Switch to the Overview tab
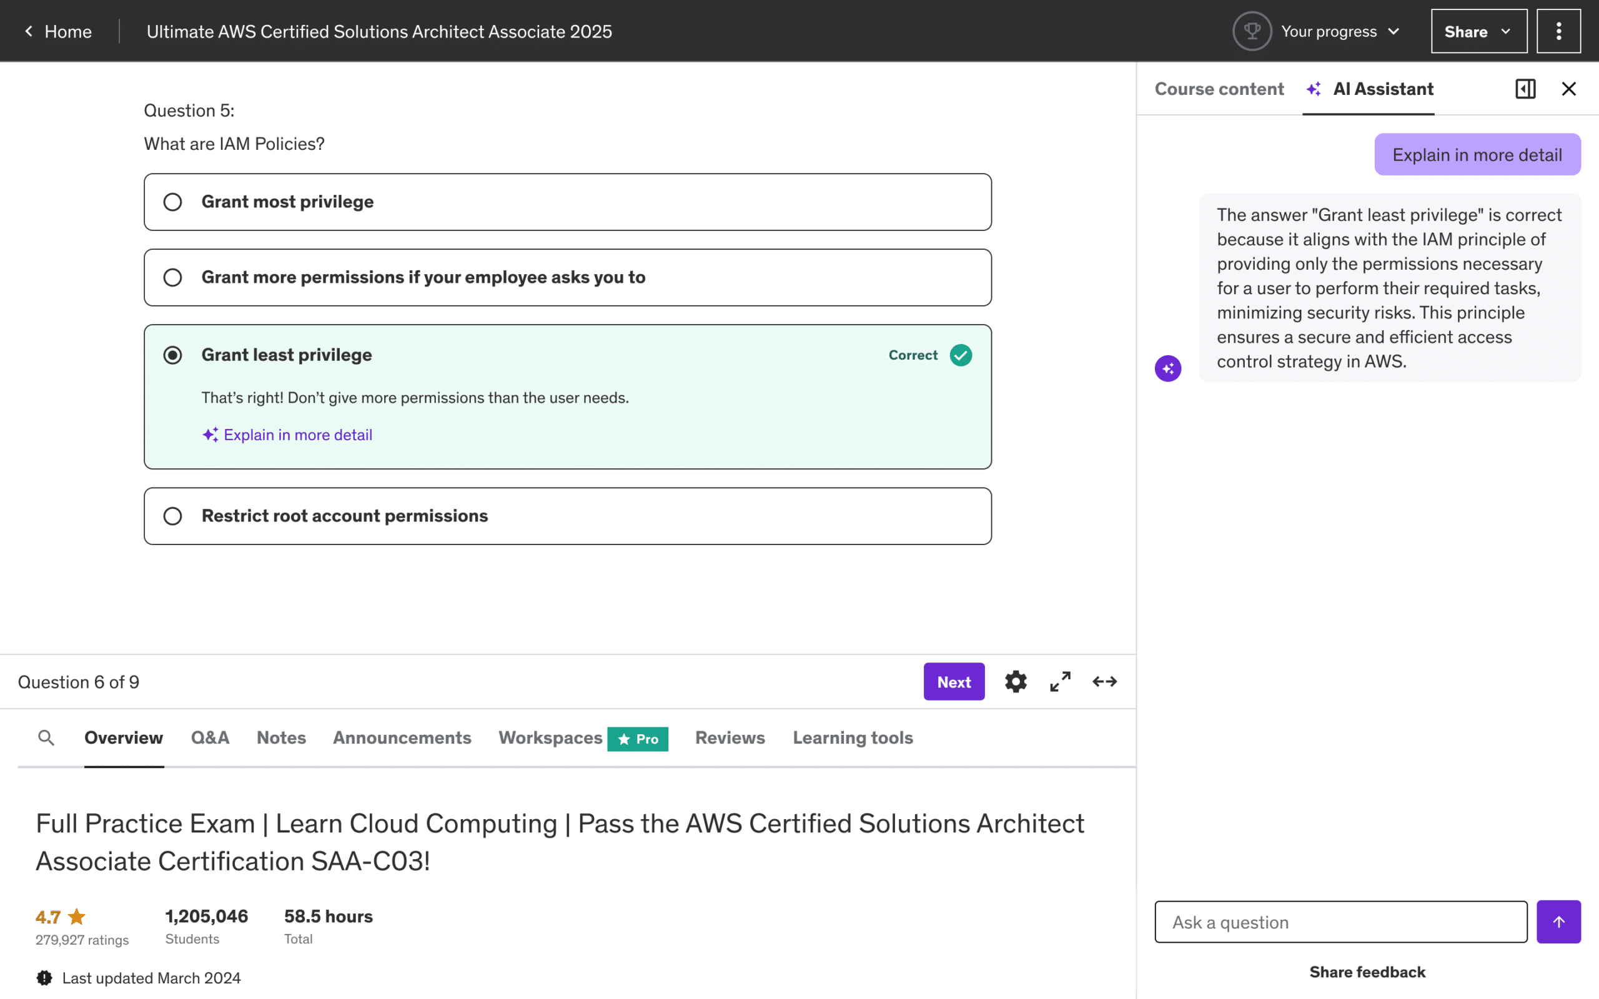Viewport: 1599px width, 999px height. [x=124, y=737]
